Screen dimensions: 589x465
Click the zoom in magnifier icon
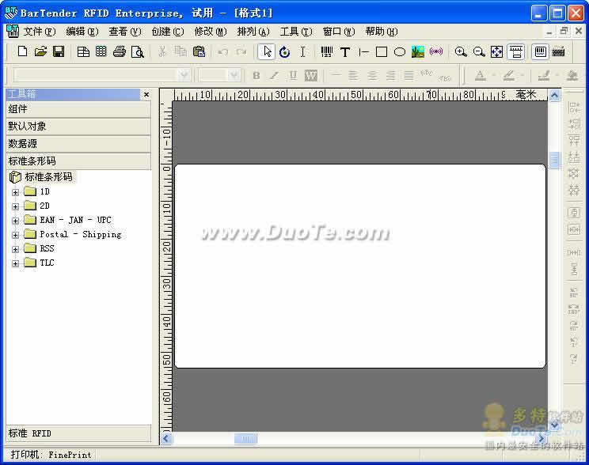tap(461, 52)
